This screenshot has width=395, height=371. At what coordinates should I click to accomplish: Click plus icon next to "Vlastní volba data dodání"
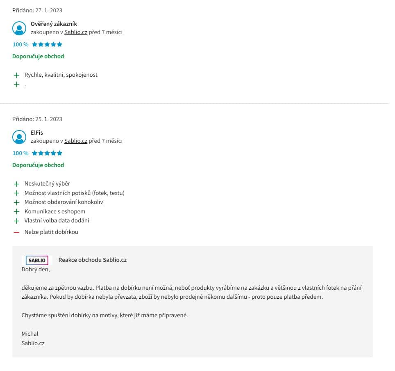16,221
